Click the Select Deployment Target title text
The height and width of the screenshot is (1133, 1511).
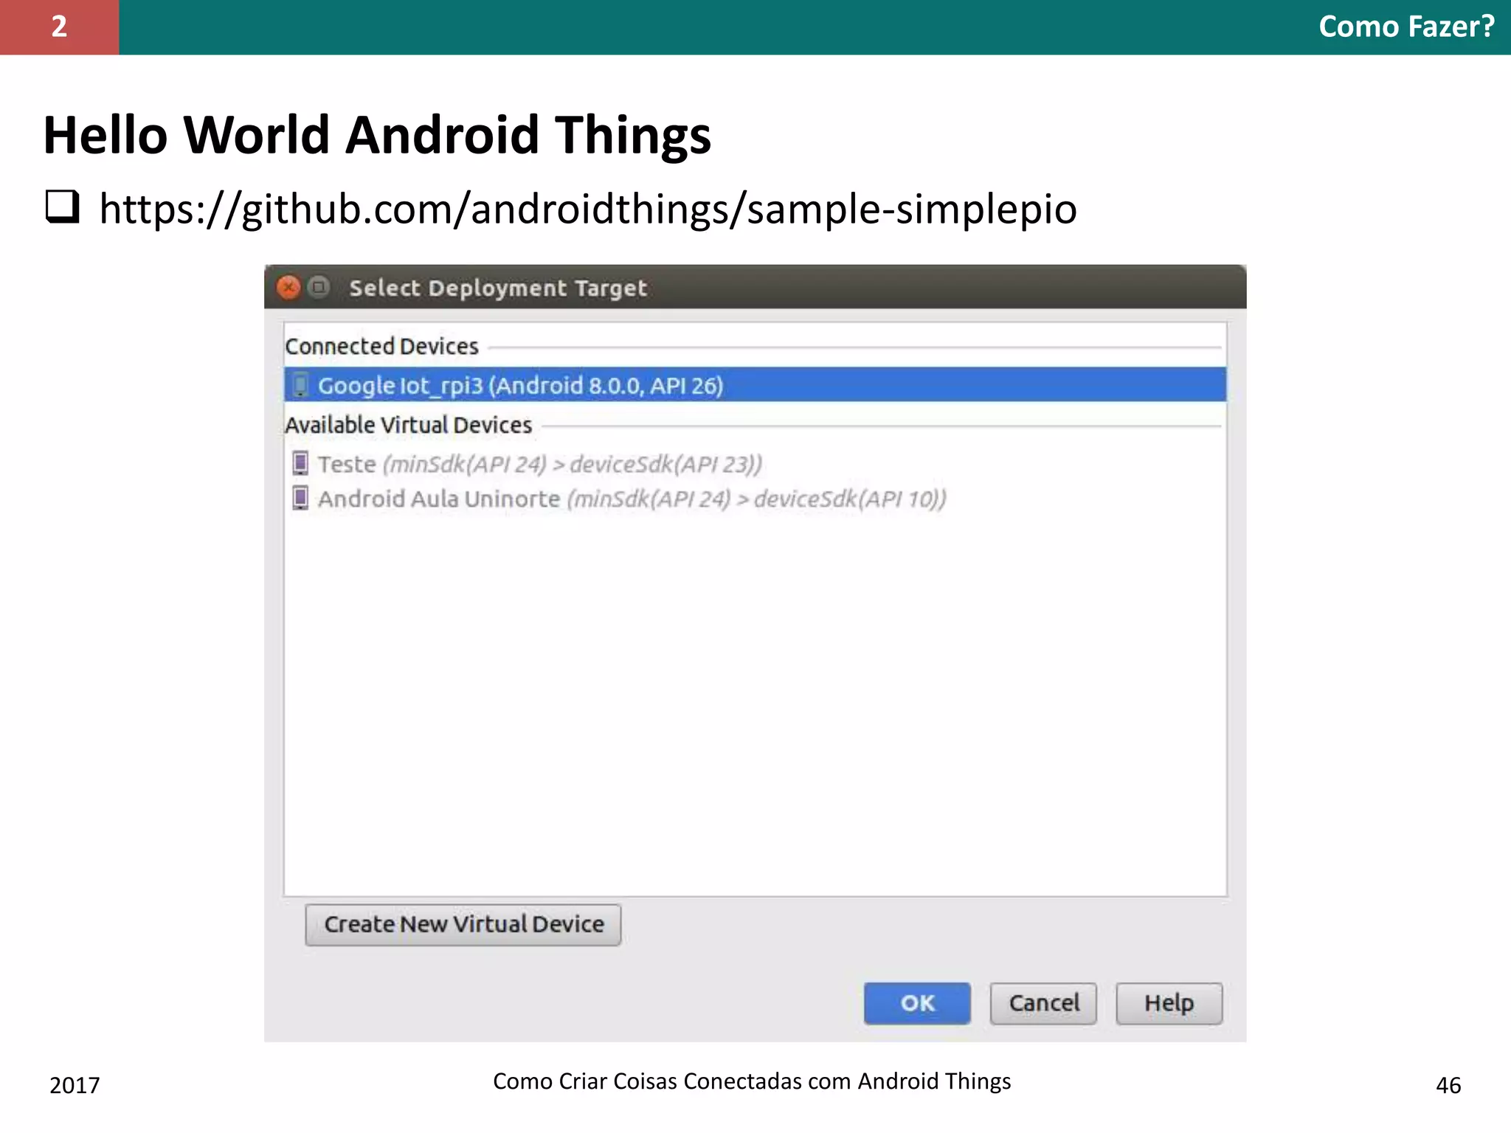pos(498,288)
